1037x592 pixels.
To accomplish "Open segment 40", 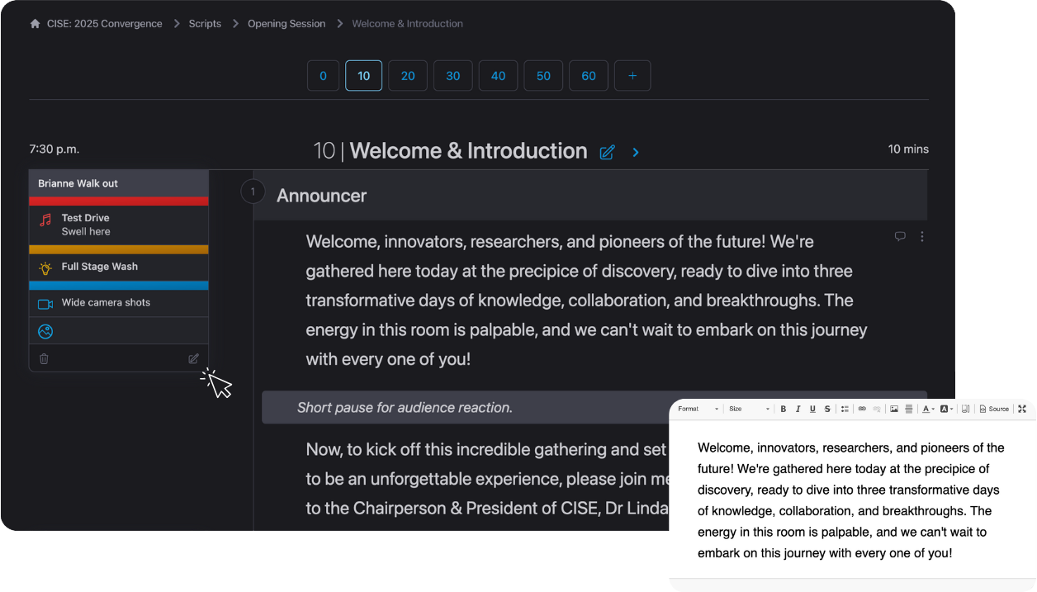I will (x=498, y=76).
